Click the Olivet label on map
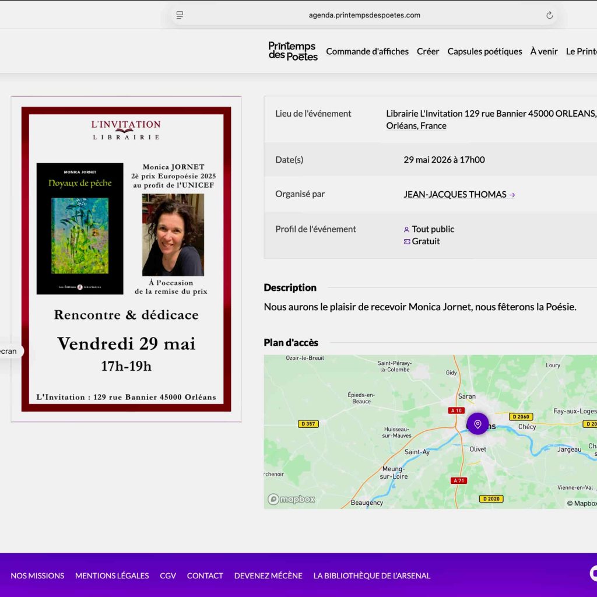Image resolution: width=597 pixels, height=597 pixels. pyautogui.click(x=478, y=449)
